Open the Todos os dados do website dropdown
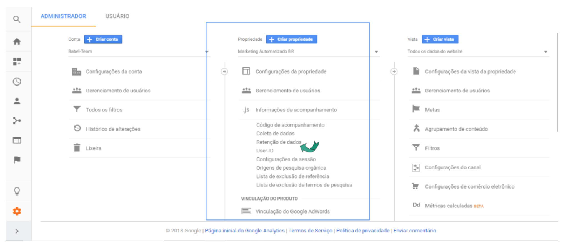This screenshot has height=250, width=566. (478, 51)
